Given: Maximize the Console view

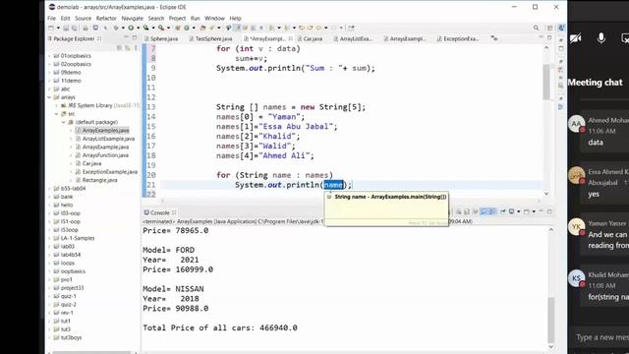Looking at the screenshot, I should click(x=549, y=211).
